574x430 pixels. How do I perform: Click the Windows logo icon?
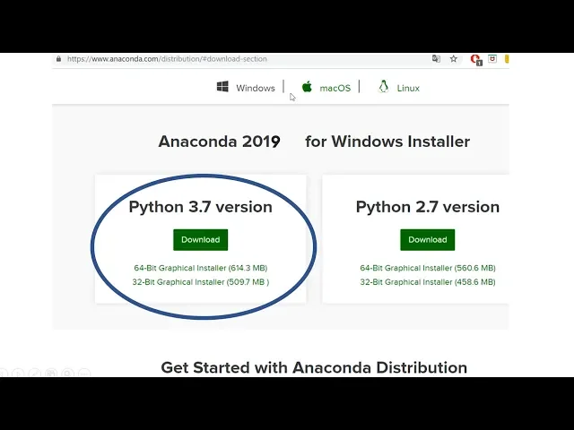[x=222, y=87]
